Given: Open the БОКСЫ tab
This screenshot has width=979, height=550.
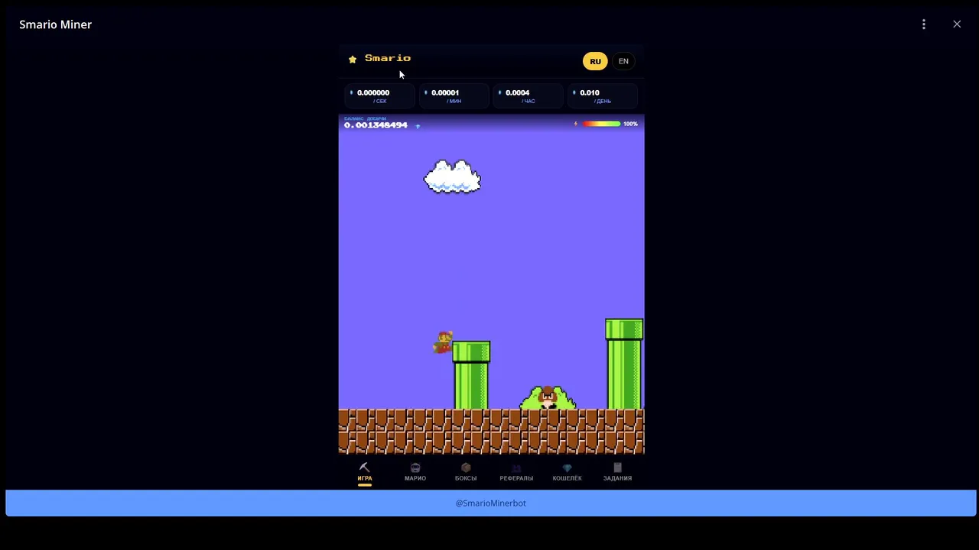Looking at the screenshot, I should click(466, 472).
